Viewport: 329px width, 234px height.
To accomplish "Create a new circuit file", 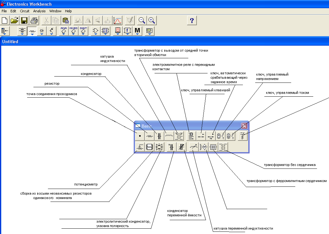I will pos(5,20).
